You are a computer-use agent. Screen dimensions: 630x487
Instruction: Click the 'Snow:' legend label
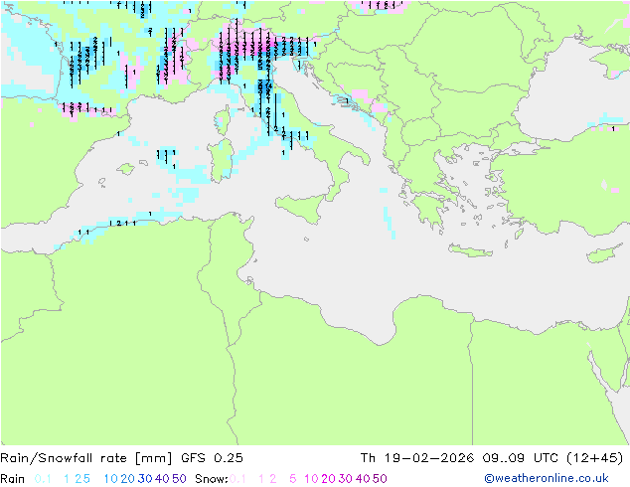pos(212,479)
